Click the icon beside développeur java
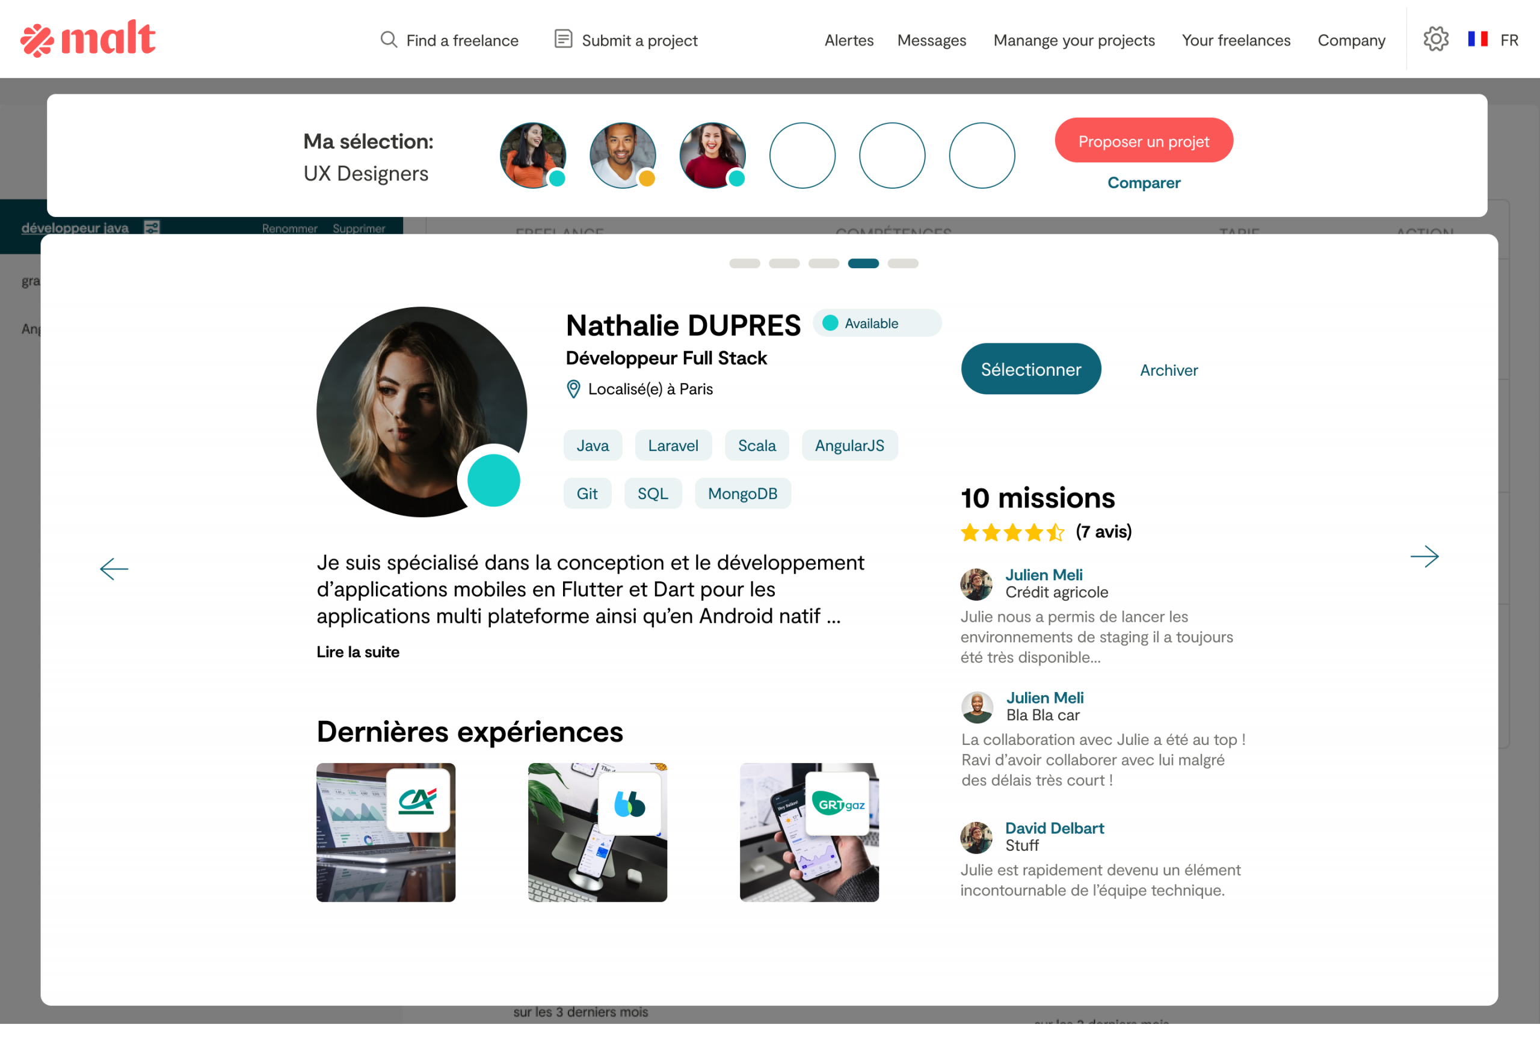1540x1057 pixels. (x=152, y=228)
